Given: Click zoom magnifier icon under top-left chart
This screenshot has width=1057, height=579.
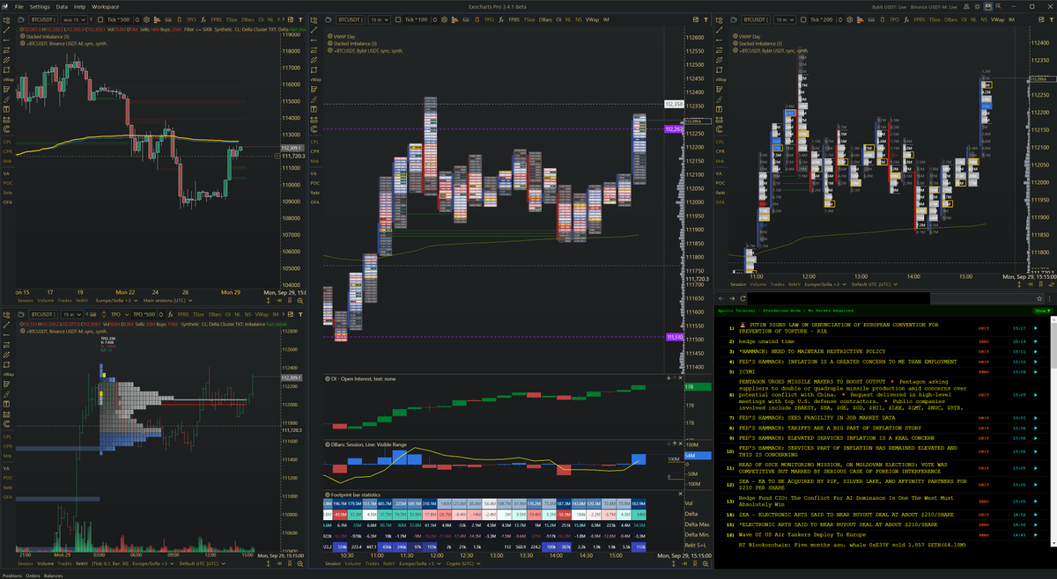Looking at the screenshot, I should [299, 300].
